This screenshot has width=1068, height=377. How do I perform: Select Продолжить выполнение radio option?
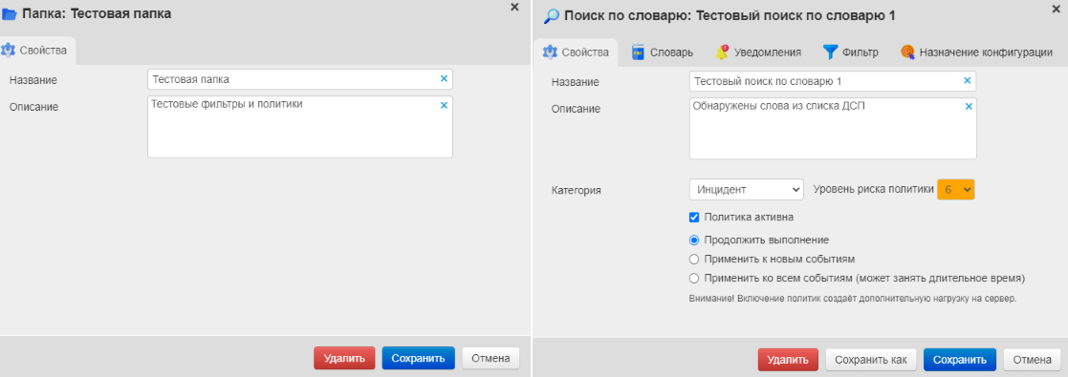pyautogui.click(x=694, y=240)
